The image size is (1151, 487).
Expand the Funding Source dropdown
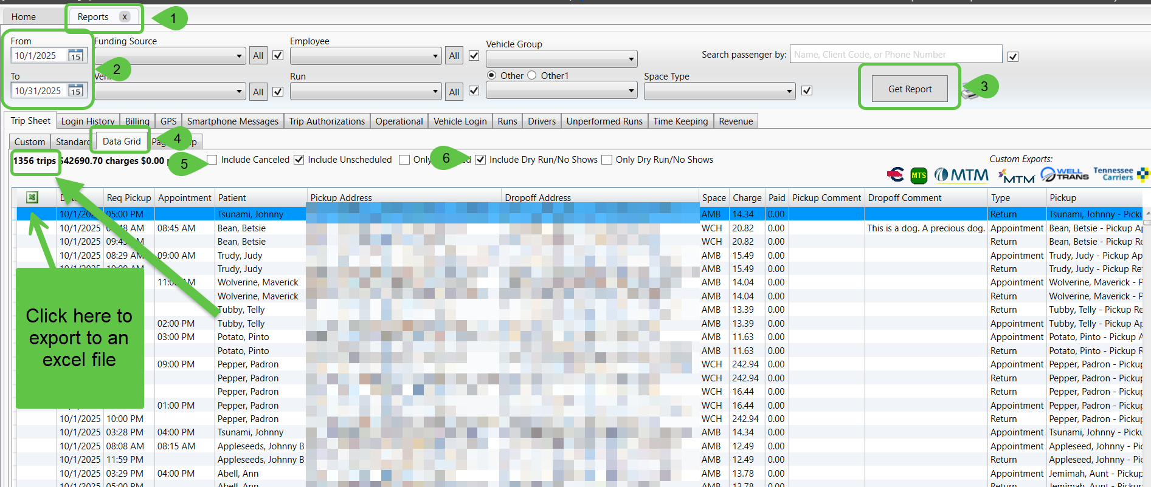tap(239, 56)
